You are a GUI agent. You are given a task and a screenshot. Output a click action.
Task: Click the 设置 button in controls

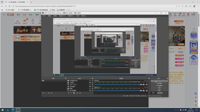pyautogui.click(x=159, y=88)
